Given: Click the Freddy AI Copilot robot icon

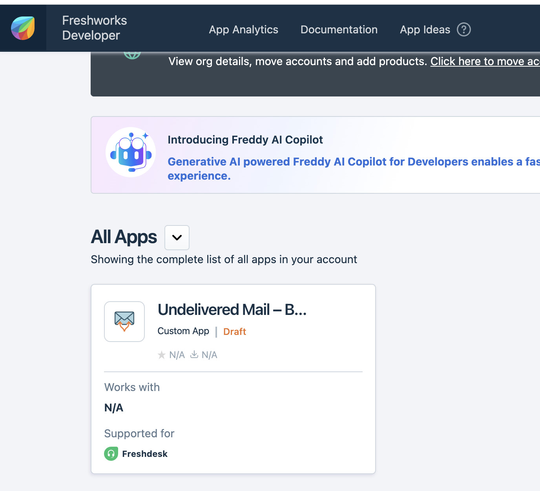Looking at the screenshot, I should point(131,152).
